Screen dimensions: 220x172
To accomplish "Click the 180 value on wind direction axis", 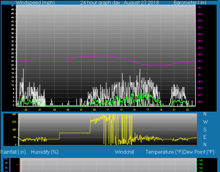I will pyautogui.click(x=14, y=130).
